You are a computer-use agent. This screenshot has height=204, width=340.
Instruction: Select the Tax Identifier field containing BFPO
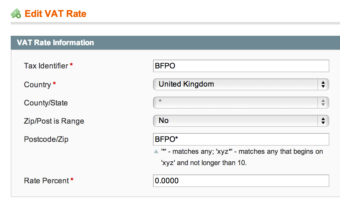pyautogui.click(x=241, y=66)
